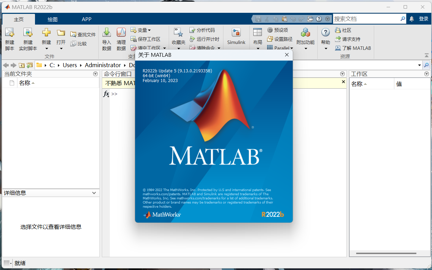
Task: Click 设置路径 (Set Path)
Action: (x=280, y=39)
